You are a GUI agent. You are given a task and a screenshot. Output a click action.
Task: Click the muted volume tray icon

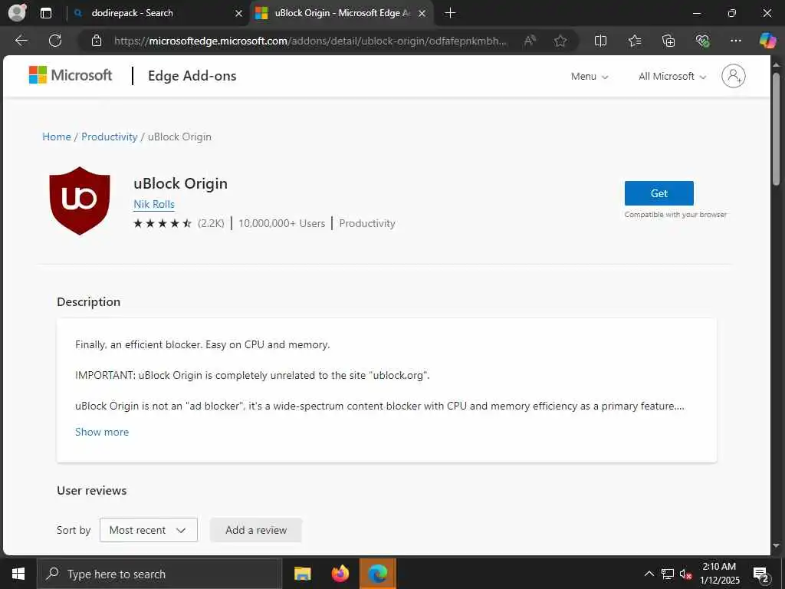pyautogui.click(x=685, y=574)
